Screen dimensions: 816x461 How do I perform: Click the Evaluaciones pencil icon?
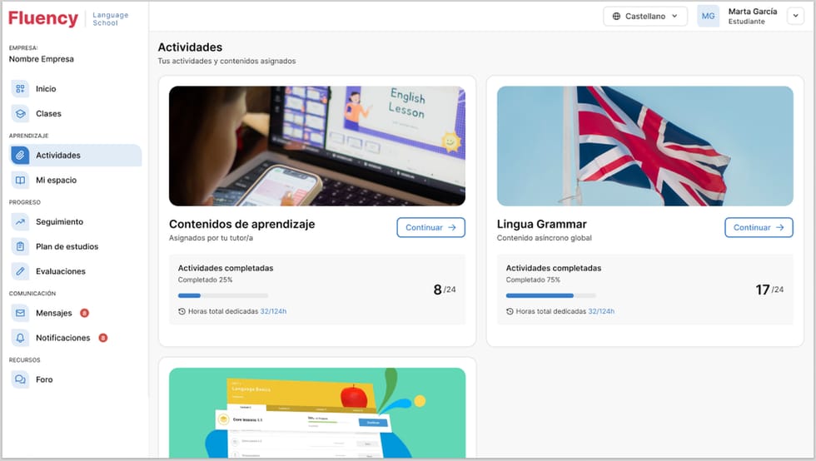coord(20,271)
